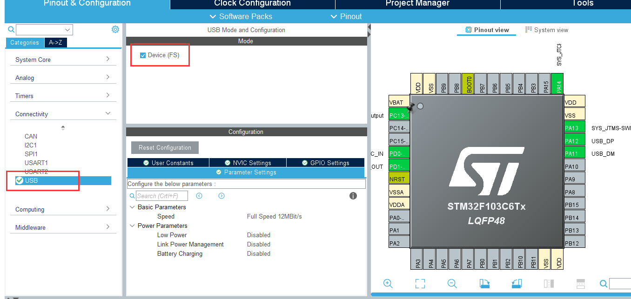Click the zoom out magnifier icon
This screenshot has height=299, width=631.
(452, 283)
